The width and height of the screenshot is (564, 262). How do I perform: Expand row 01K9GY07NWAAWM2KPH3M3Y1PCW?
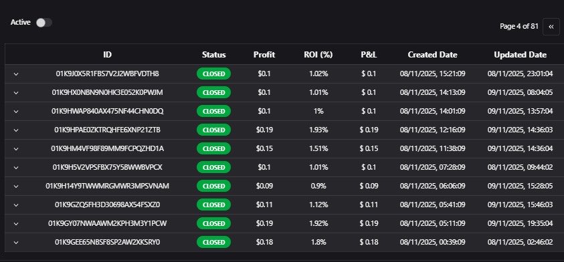(16, 223)
